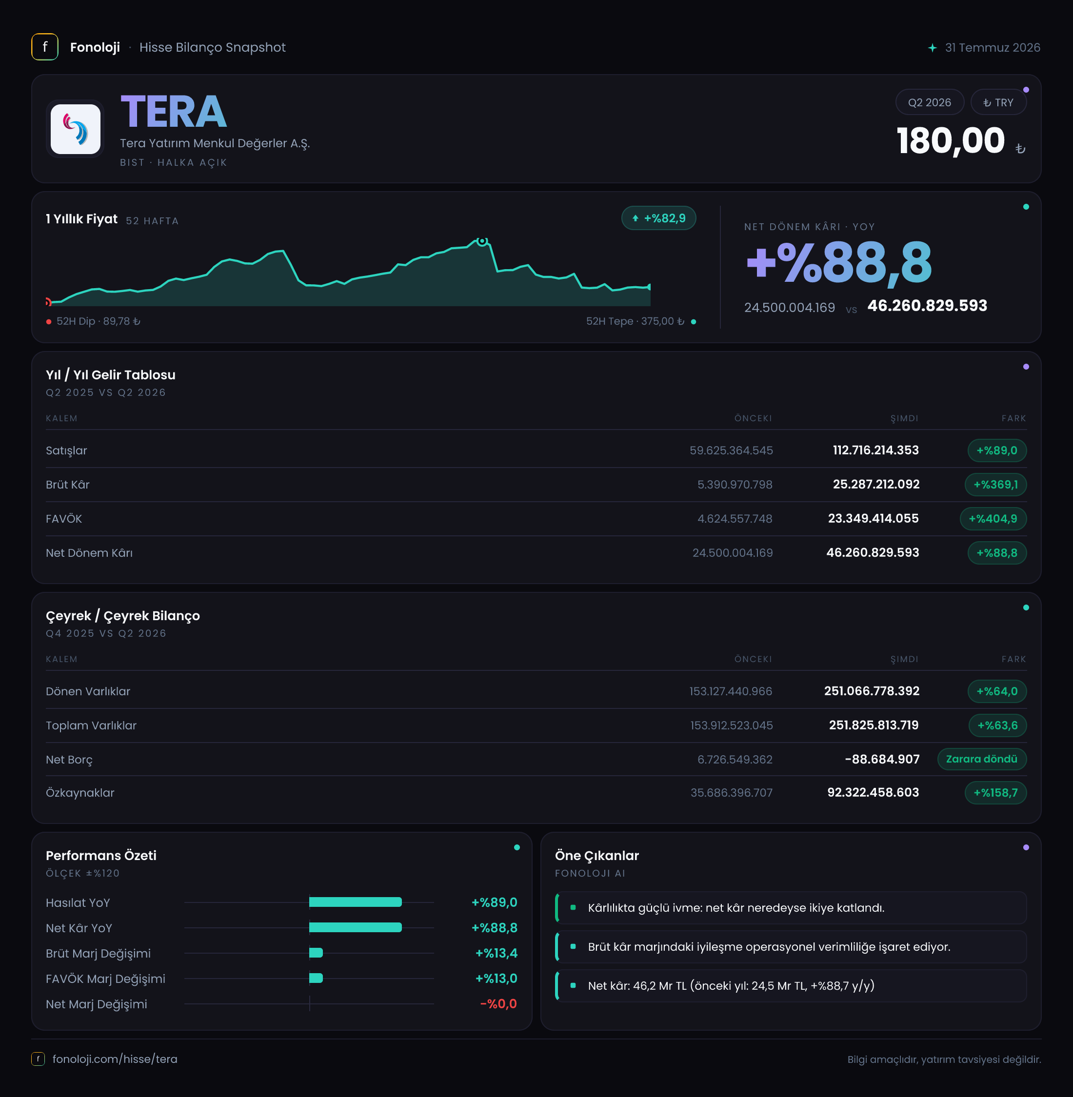Click the 'Net kâr: 46,2 Mr TL' highlight card
Screen dimensions: 1073x1097
coord(791,985)
